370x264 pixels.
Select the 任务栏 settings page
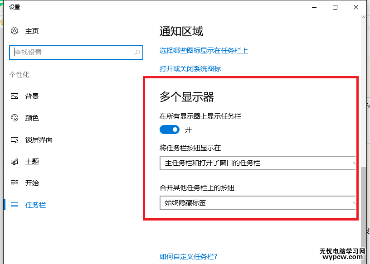click(x=35, y=205)
